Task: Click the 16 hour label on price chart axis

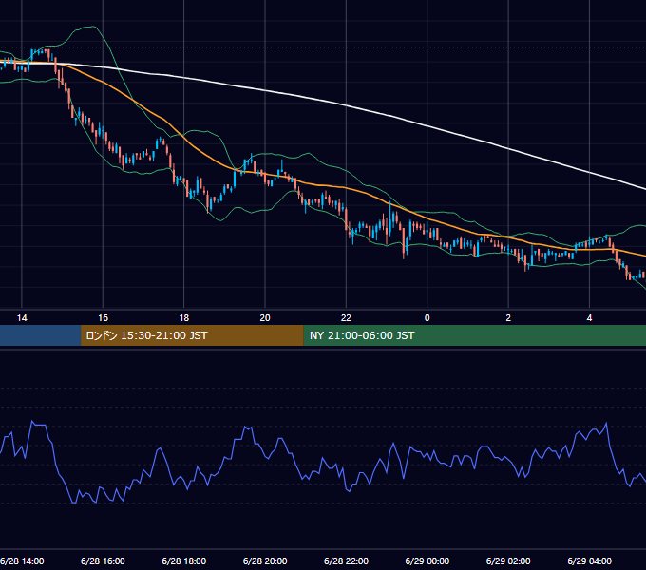Action: point(103,318)
